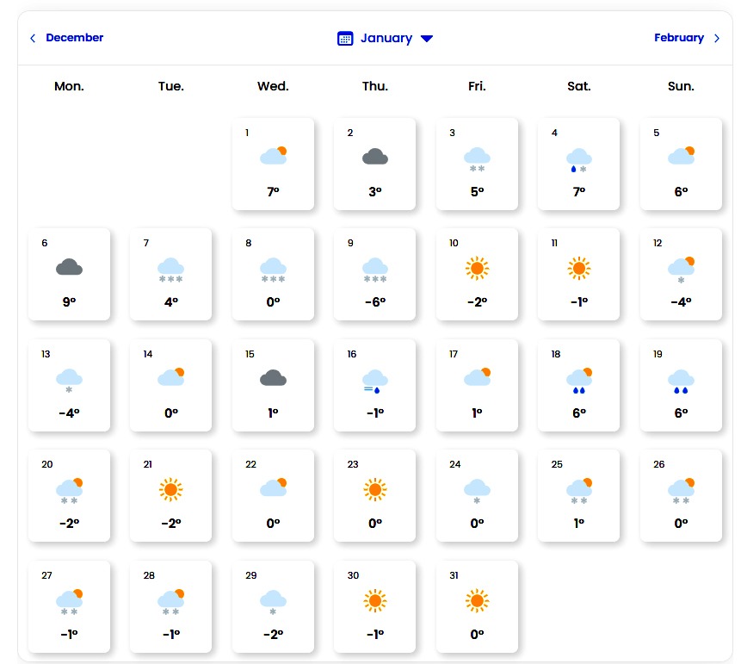Click the light snow icon on January 29
Image resolution: width=741 pixels, height=664 pixels.
273,601
